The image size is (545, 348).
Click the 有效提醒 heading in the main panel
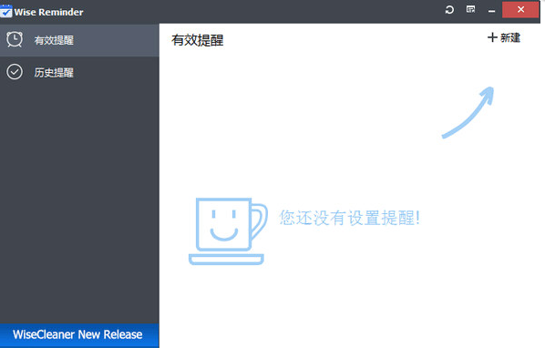(x=198, y=40)
